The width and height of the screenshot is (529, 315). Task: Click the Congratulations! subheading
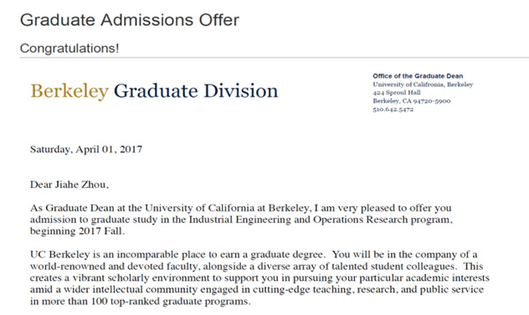(69, 48)
